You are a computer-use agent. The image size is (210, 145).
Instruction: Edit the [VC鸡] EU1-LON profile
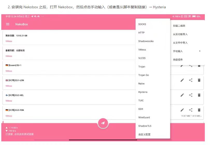[182, 80]
